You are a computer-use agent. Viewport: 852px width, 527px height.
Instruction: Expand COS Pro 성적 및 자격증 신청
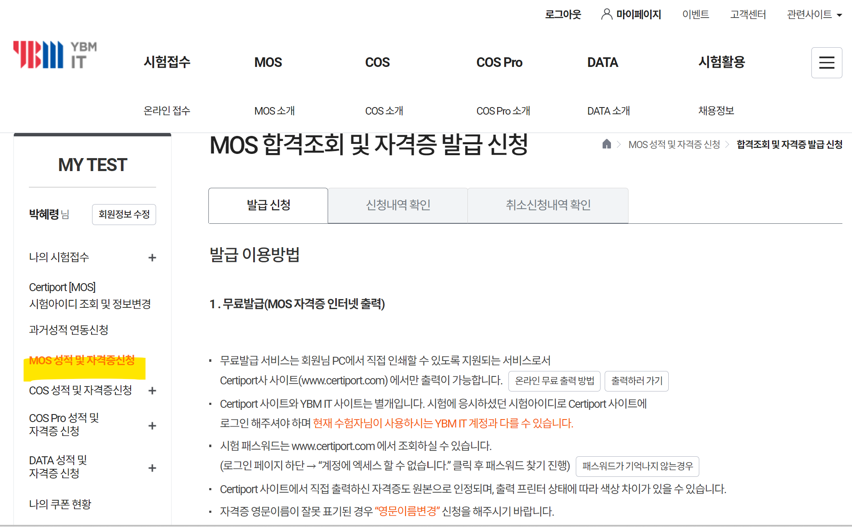152,426
